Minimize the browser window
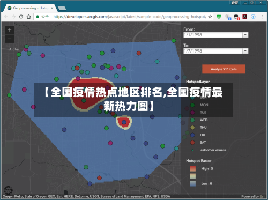The width and height of the screenshot is (268, 200). point(245,3)
